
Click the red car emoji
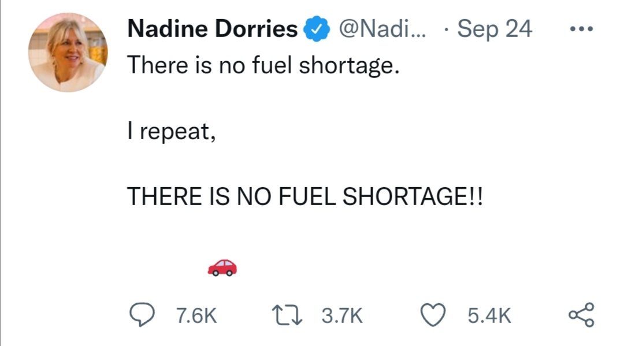(222, 267)
